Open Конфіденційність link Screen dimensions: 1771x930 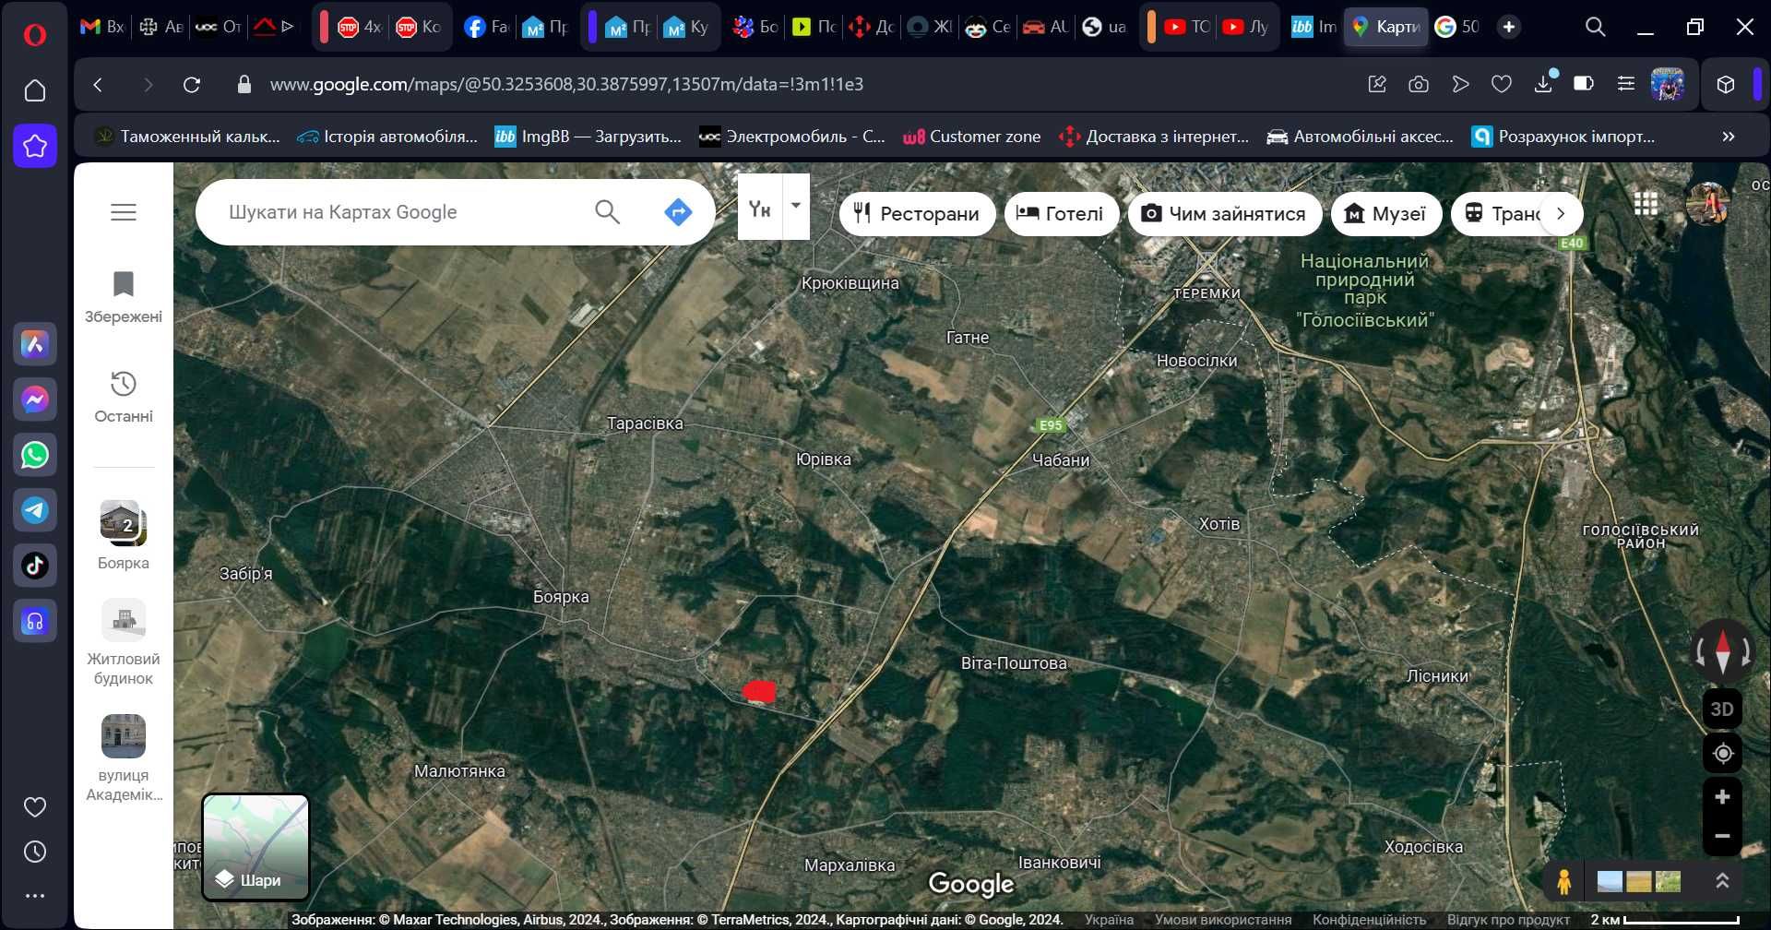[1369, 920]
